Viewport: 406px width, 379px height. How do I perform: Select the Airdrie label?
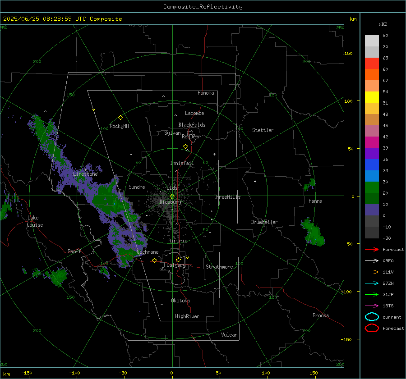pyautogui.click(x=178, y=241)
